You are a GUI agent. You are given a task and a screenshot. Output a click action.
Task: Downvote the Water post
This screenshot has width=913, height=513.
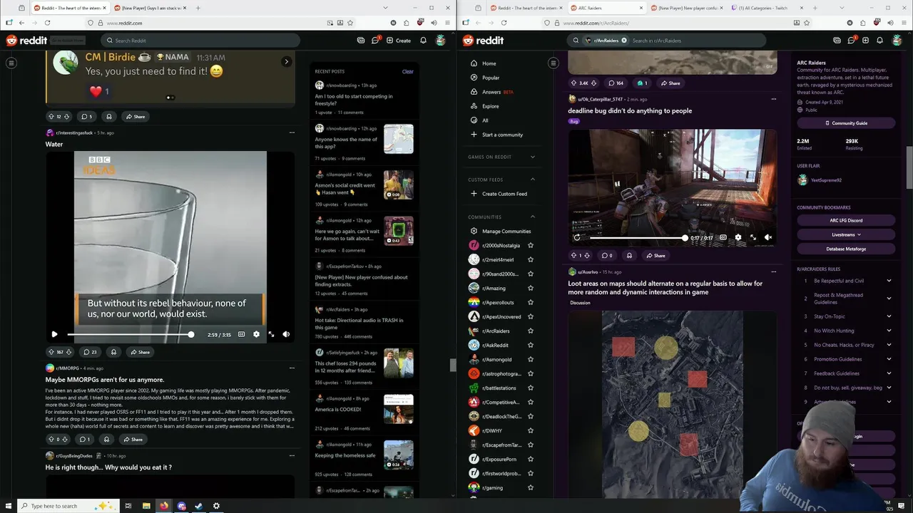68,352
